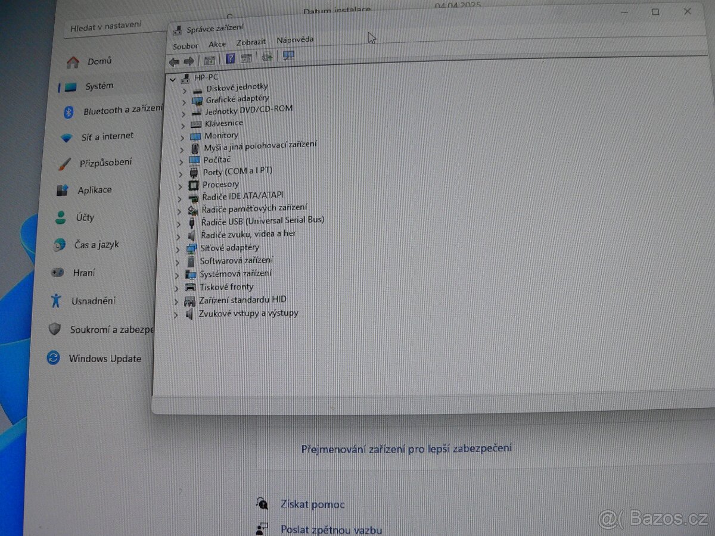
Task: Open Properties via the toolbar icon
Action: click(209, 60)
